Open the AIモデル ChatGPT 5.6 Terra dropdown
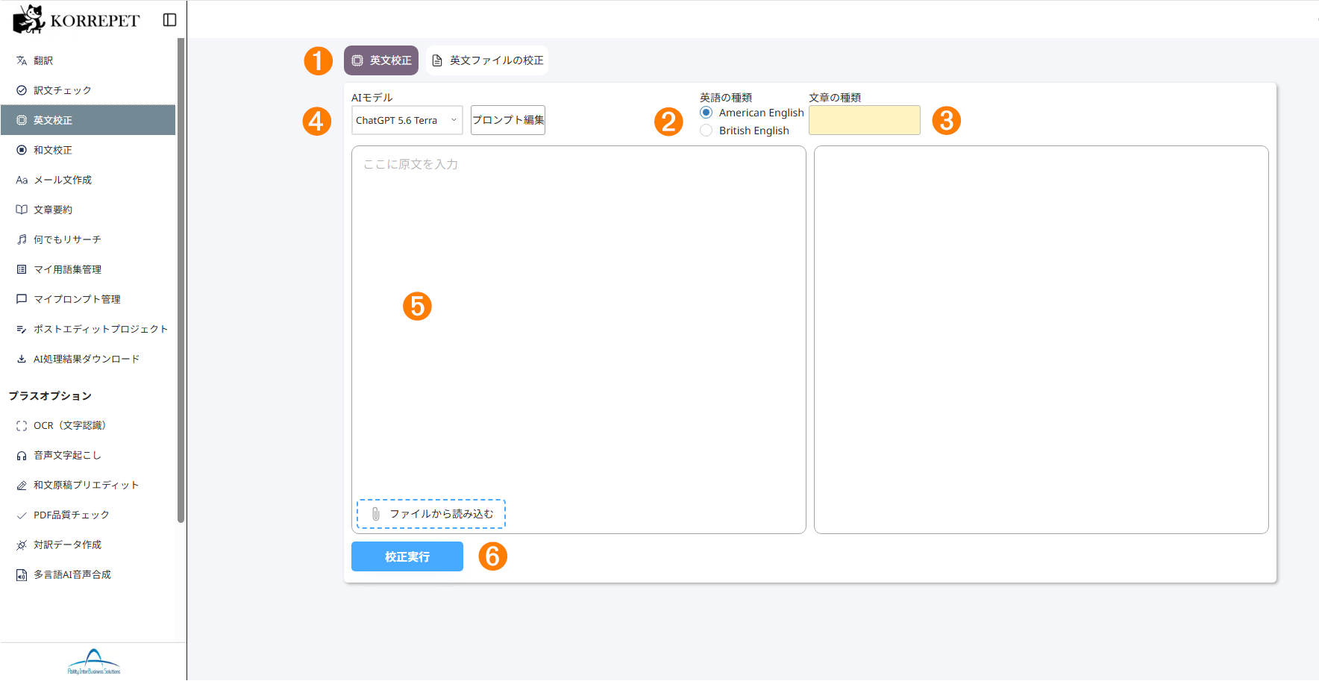This screenshot has height=681, width=1319. coord(407,120)
